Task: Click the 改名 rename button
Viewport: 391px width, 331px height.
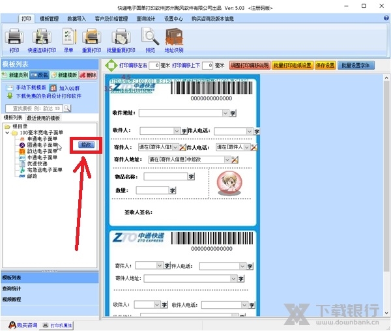Action: 39,75
